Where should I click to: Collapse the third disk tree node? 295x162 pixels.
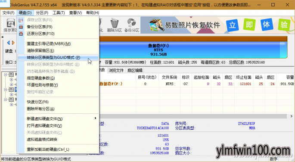click(6, 100)
